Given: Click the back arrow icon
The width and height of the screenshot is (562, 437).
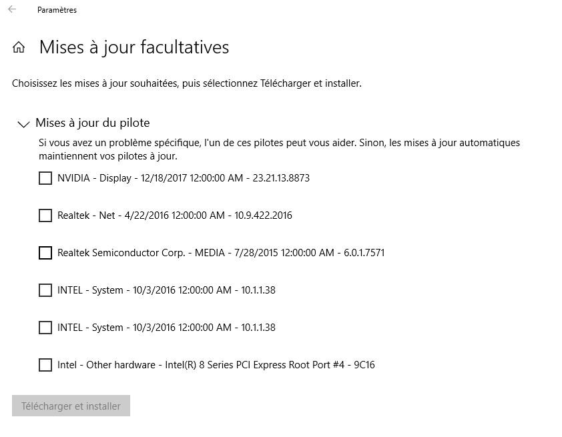Looking at the screenshot, I should point(12,9).
